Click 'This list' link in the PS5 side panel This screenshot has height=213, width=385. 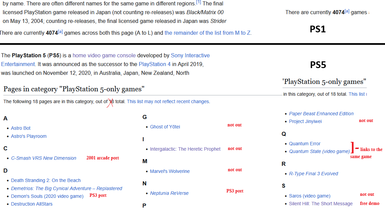(358, 94)
